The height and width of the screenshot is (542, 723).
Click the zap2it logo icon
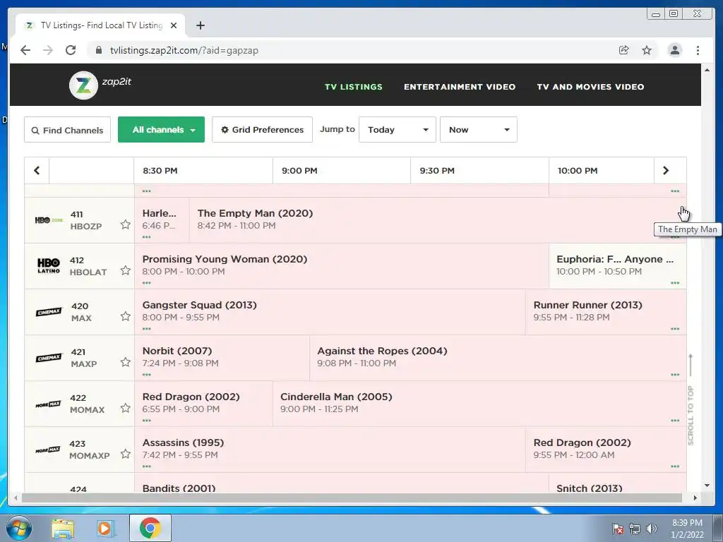[x=83, y=85]
